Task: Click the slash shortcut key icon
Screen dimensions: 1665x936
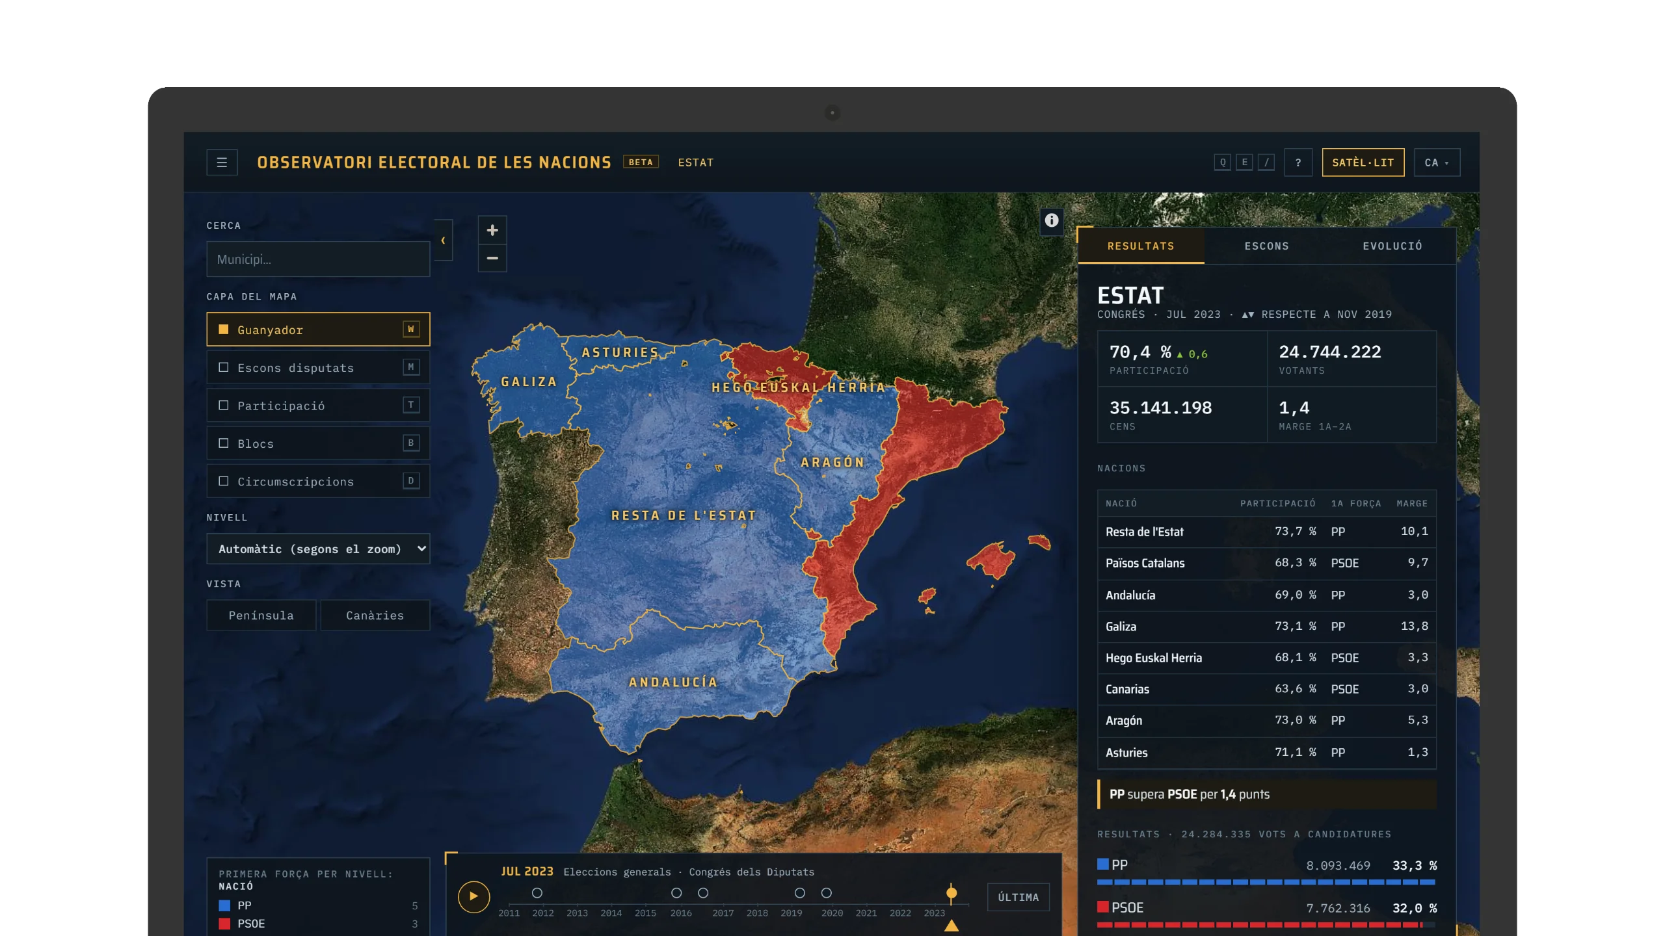Action: pos(1266,162)
